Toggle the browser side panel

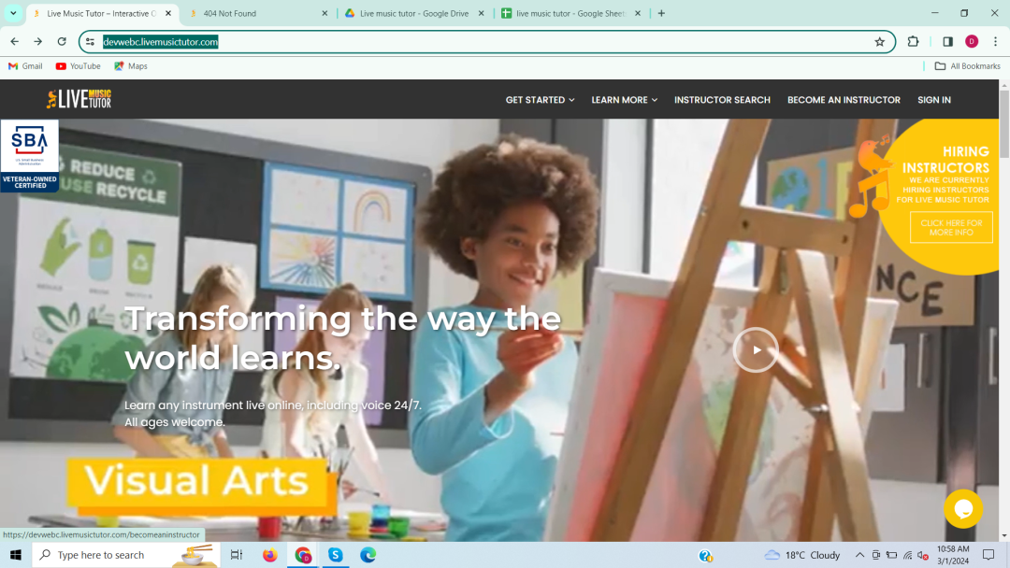[x=947, y=42]
